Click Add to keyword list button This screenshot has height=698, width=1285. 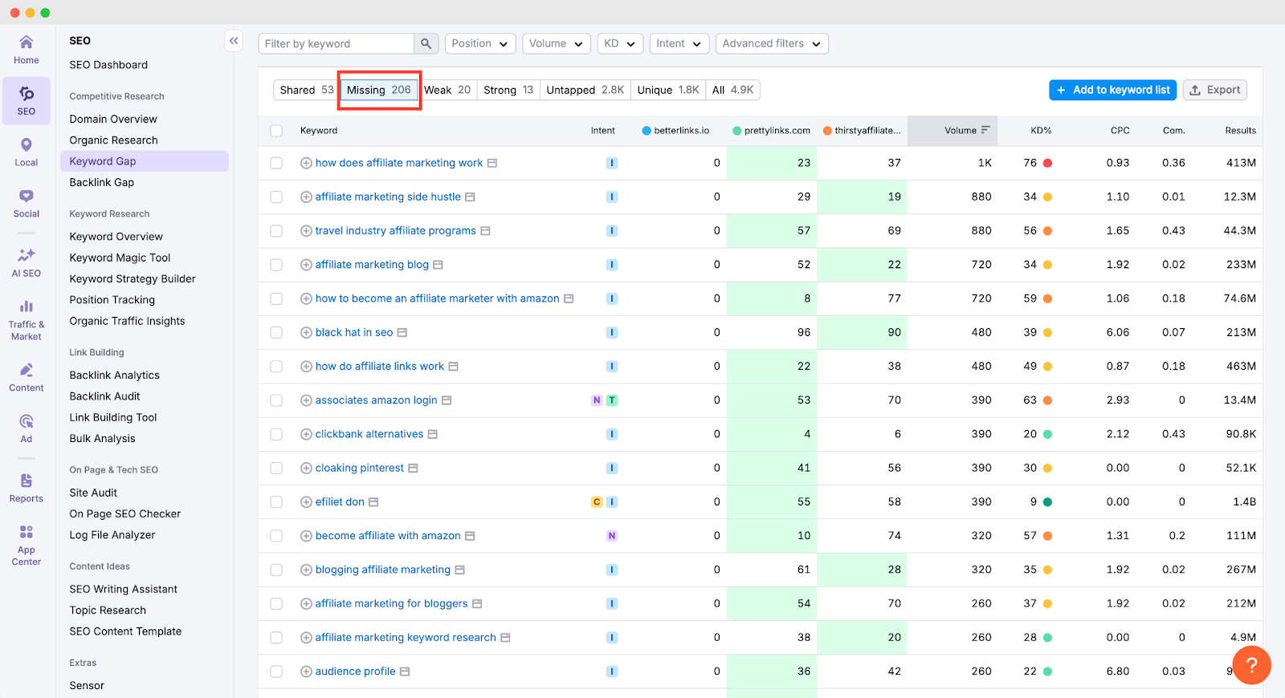tap(1112, 90)
